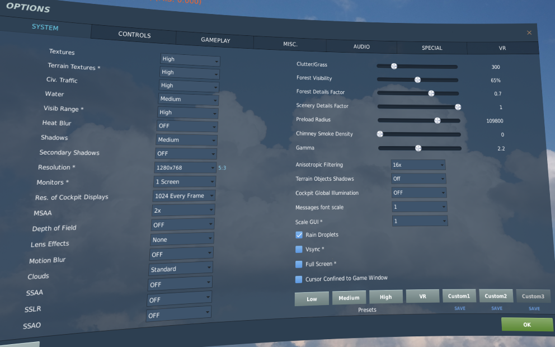Click the Forest Visibility value 65%
The image size is (555, 347).
pos(496,81)
